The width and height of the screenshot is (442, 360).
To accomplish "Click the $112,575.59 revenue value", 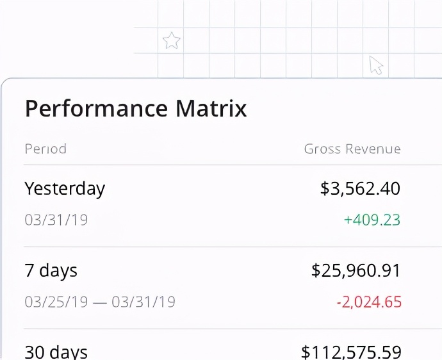I will coord(351,352).
